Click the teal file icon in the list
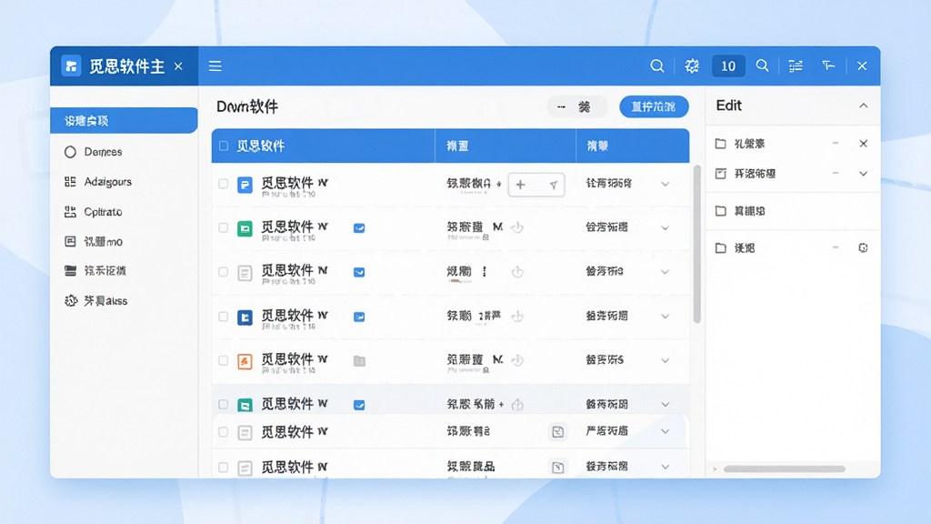Screen dimensions: 931x524 pyautogui.click(x=245, y=405)
